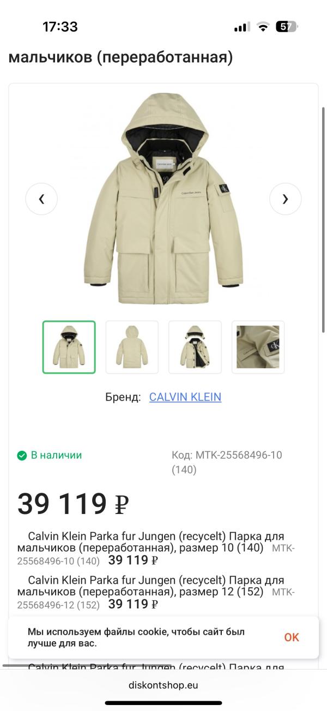This screenshot has width=327, height=711.
Task: Tap the Wi-Fi status icon
Action: click(x=263, y=27)
